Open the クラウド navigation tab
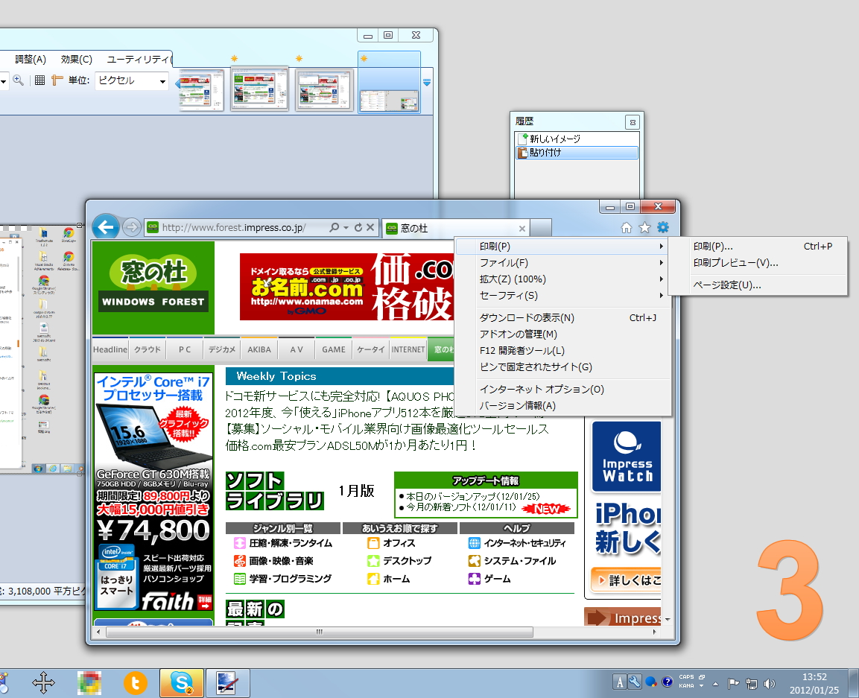The width and height of the screenshot is (859, 698). point(148,349)
